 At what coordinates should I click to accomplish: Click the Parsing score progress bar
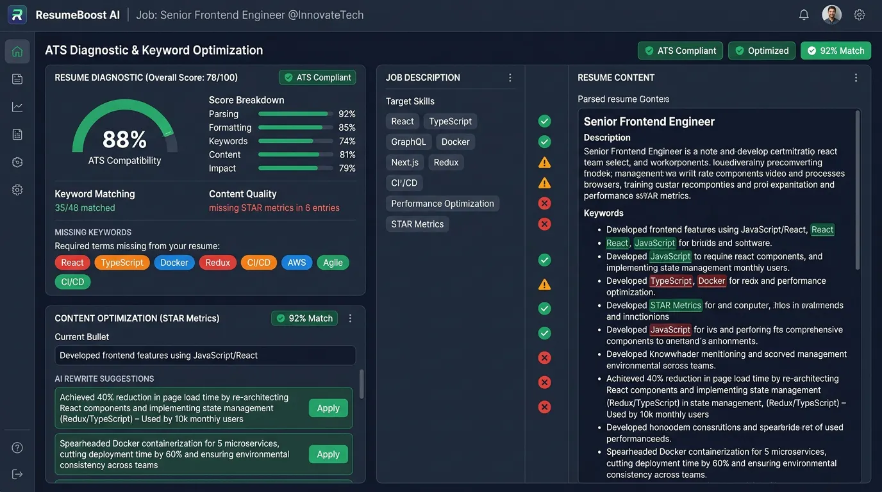pyautogui.click(x=295, y=114)
